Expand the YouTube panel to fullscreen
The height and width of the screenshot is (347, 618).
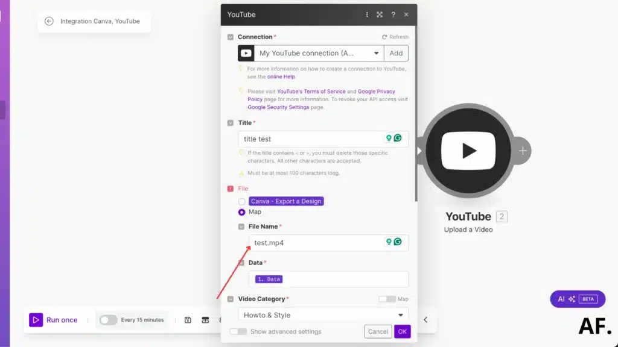click(x=380, y=14)
